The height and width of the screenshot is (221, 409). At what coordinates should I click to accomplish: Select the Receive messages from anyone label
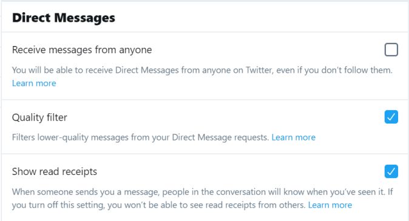[82, 50]
